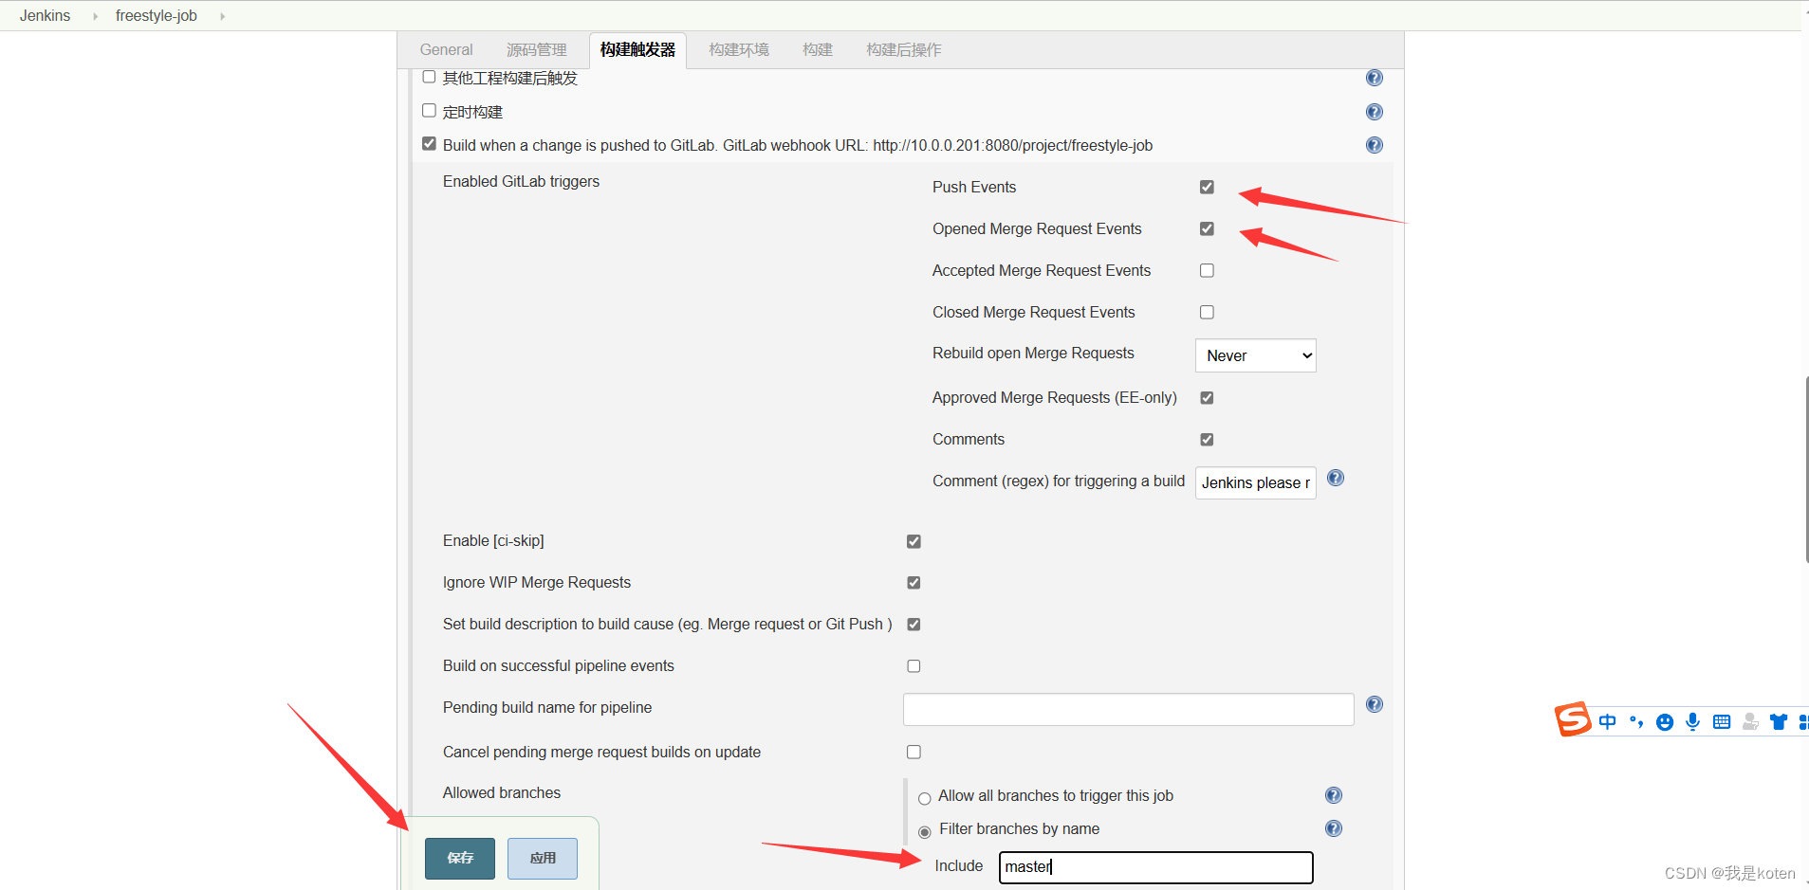Toggle Approved Merge Requests (EE-only) checkbox
The width and height of the screenshot is (1809, 890).
[1207, 398]
